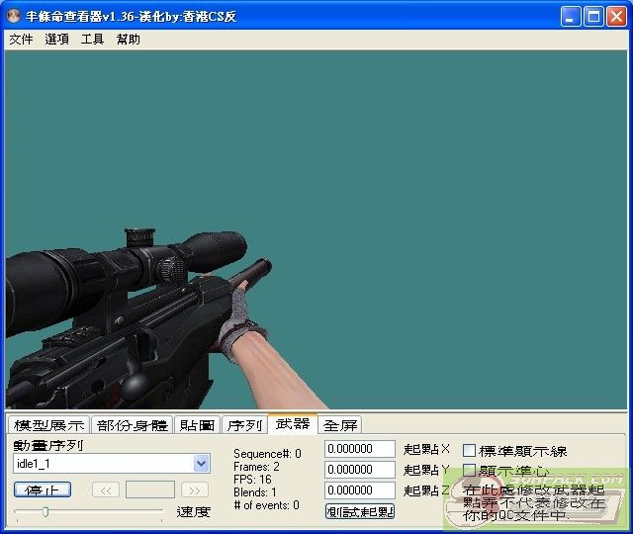633x534 pixels.
Task: Select the 貼圖 tab
Action: (x=197, y=425)
